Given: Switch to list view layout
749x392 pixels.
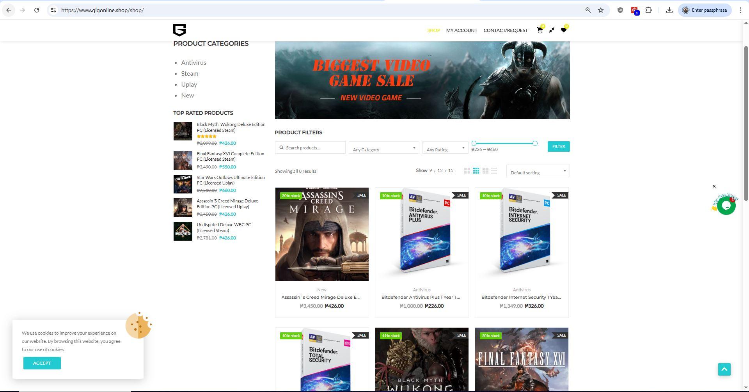Looking at the screenshot, I should (x=494, y=171).
